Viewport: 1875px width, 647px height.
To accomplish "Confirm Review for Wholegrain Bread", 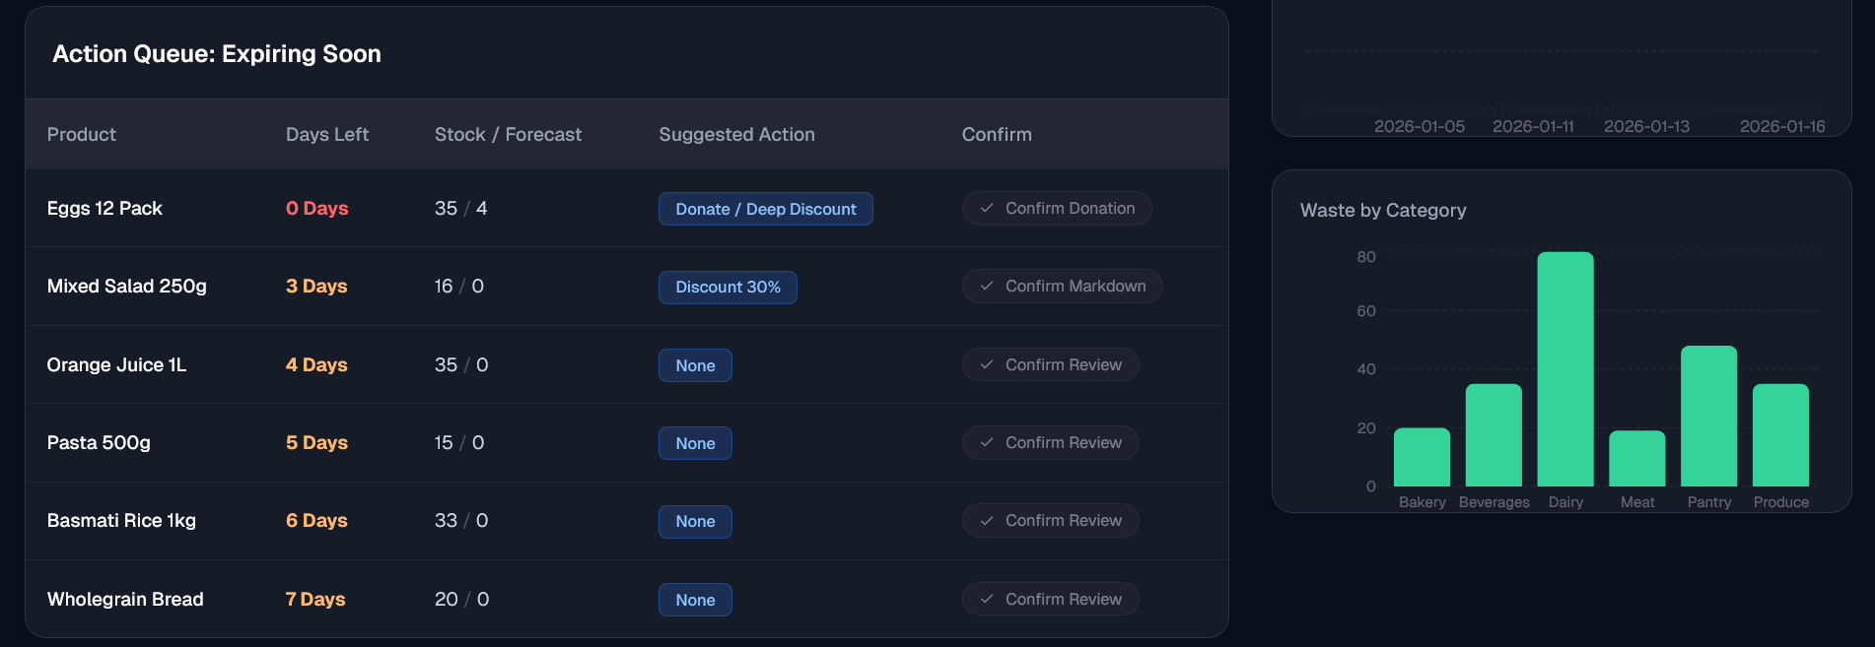I will point(1051,600).
